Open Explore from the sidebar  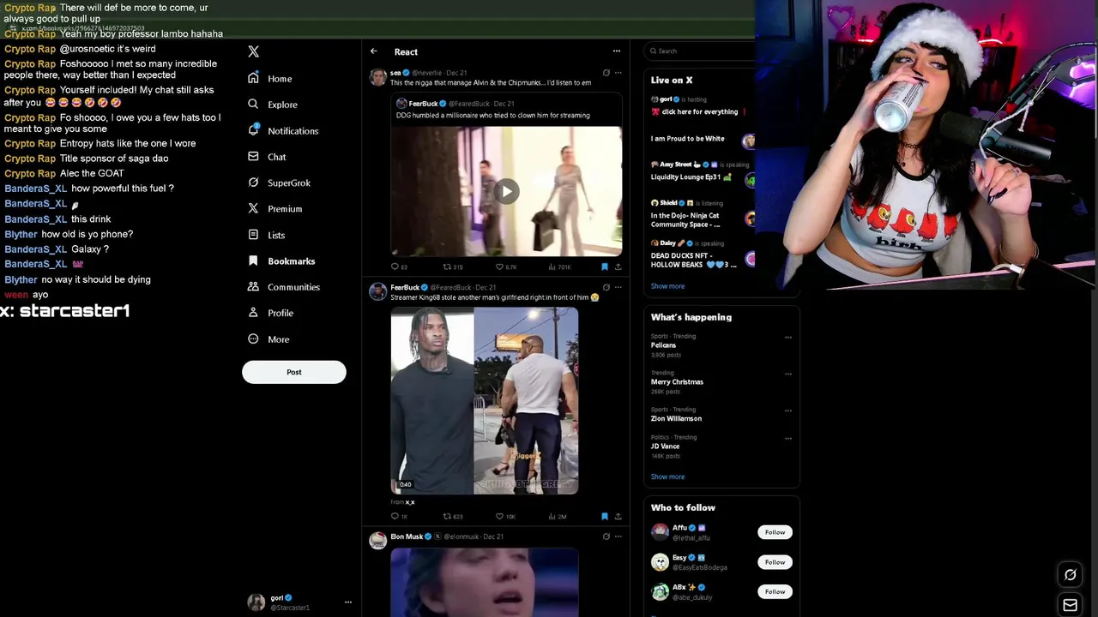tap(273, 105)
